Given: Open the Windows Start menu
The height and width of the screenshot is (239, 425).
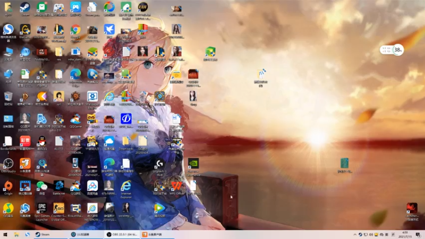Looking at the screenshot, I should pos(5,234).
